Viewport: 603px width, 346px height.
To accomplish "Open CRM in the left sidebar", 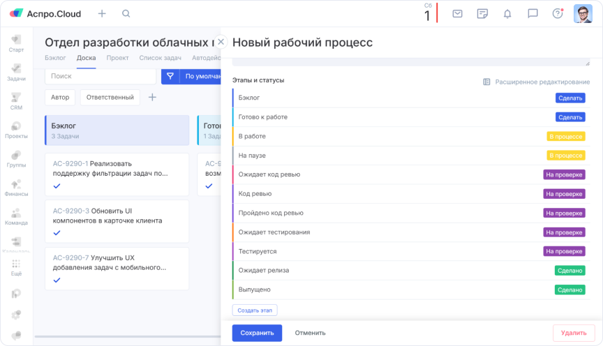I will [16, 101].
